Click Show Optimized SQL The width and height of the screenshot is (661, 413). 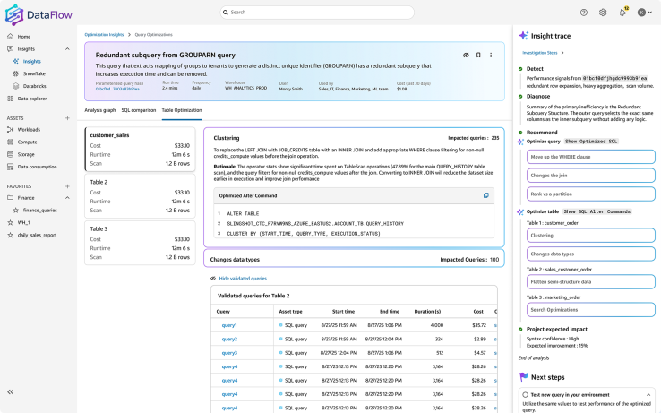click(x=591, y=142)
